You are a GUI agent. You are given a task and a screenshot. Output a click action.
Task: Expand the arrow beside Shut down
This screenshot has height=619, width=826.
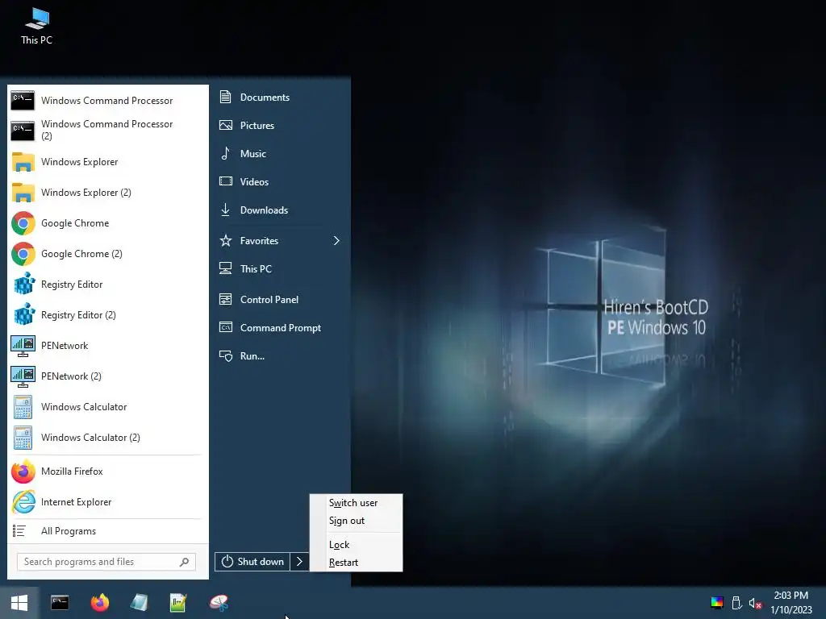coord(299,562)
